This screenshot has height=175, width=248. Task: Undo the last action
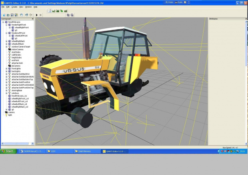(x=26, y=15)
